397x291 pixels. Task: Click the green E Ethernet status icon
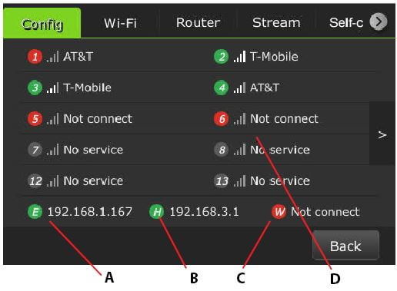coord(35,212)
